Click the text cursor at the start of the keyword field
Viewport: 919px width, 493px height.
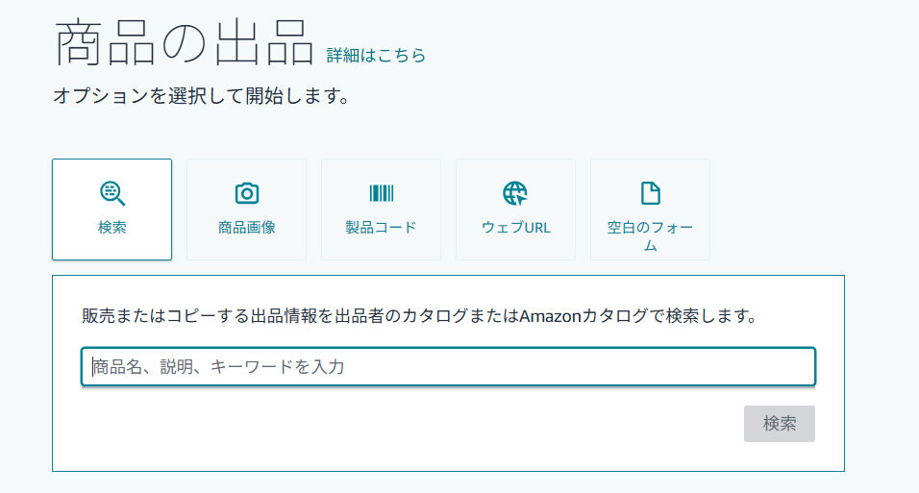pyautogui.click(x=92, y=366)
